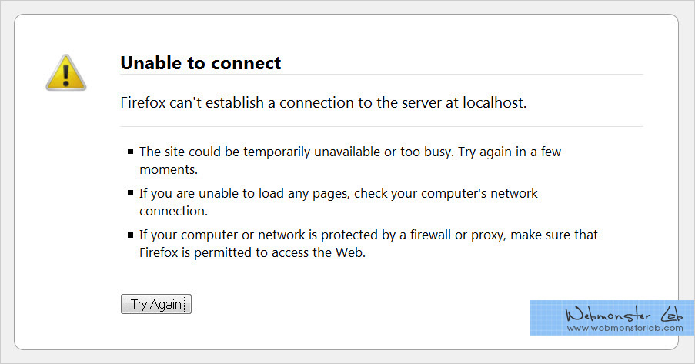Click "Try again in a few" sentence
The height and width of the screenshot is (364, 695).
tap(510, 152)
